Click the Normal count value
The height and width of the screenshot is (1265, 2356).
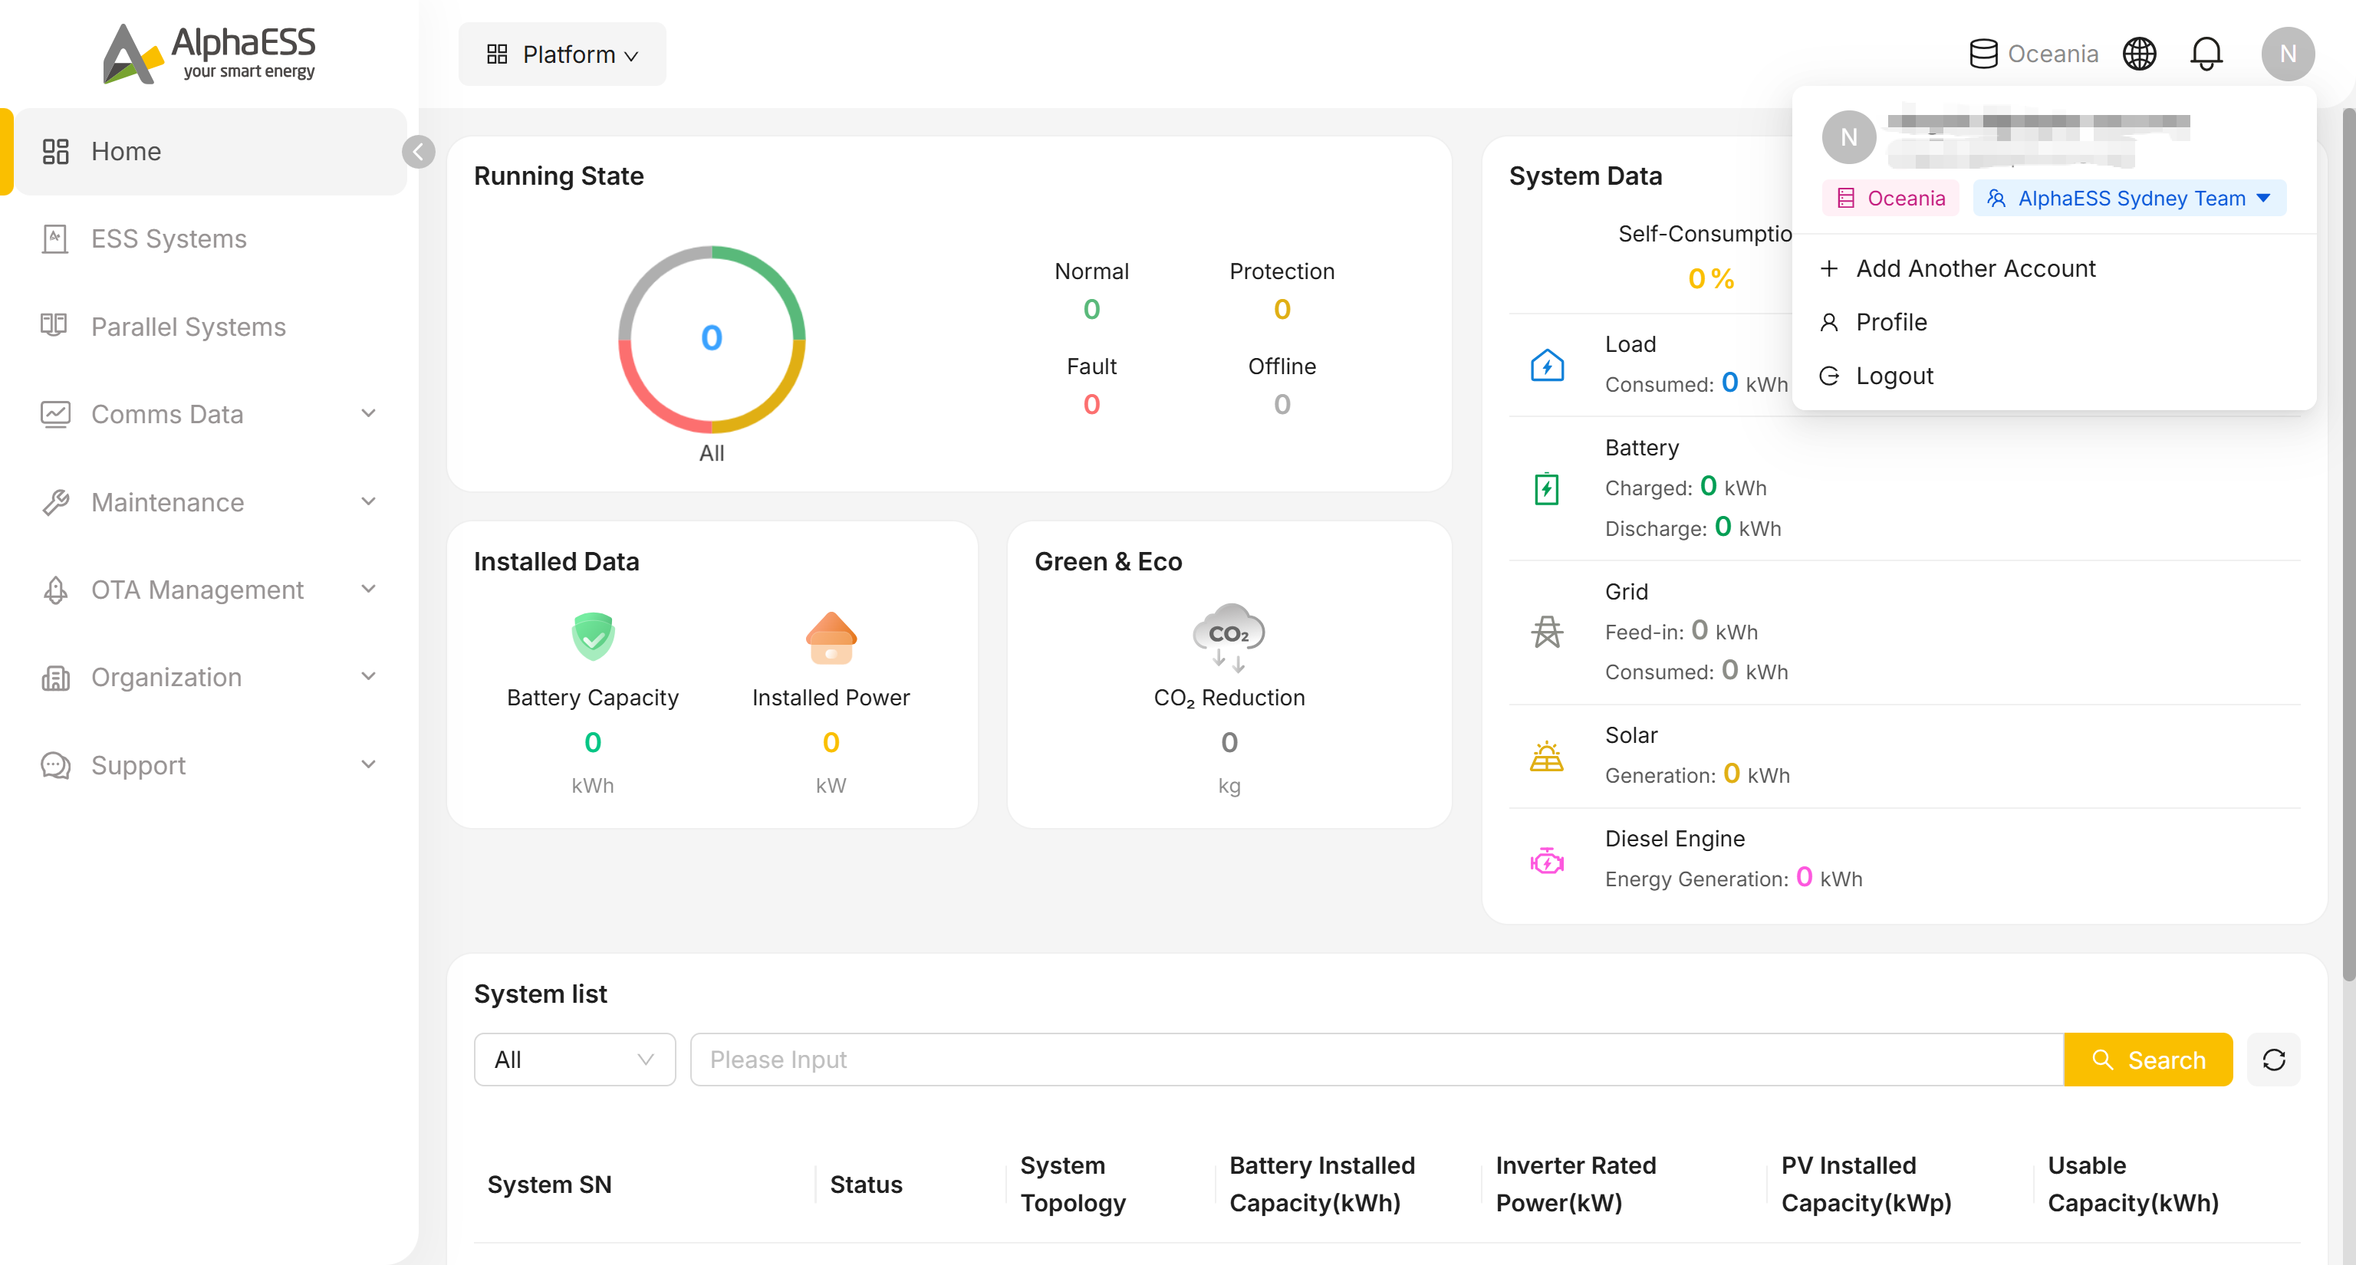tap(1091, 310)
